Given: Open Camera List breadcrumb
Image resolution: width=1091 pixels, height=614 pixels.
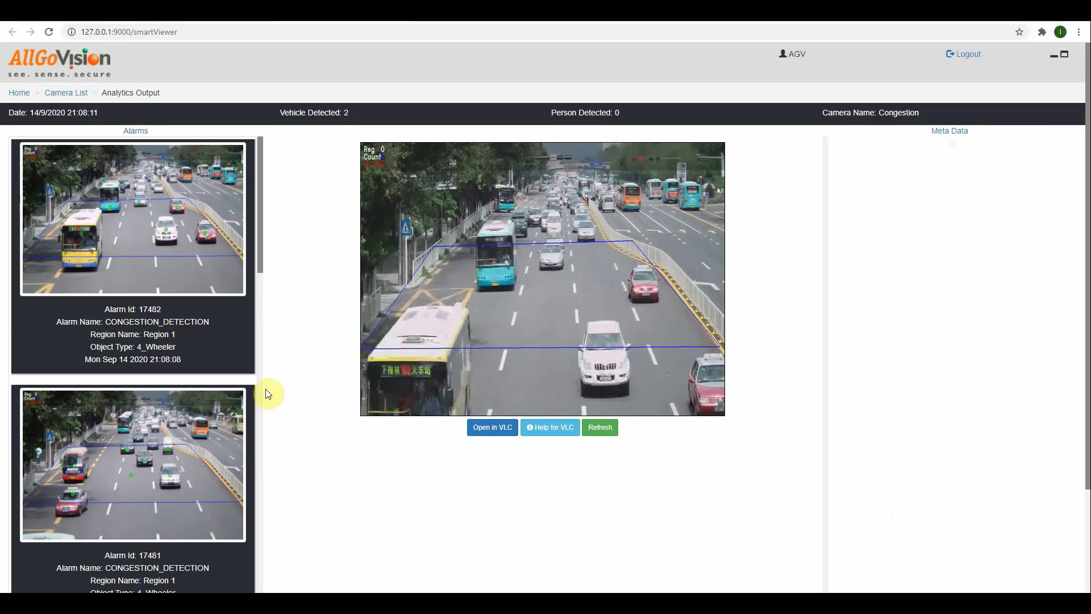Looking at the screenshot, I should tap(66, 93).
